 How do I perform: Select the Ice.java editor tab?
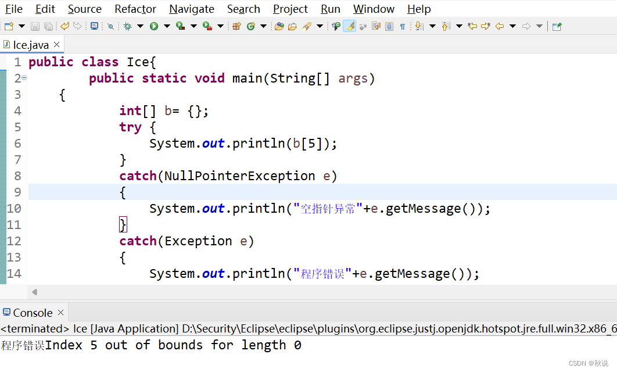pos(31,45)
